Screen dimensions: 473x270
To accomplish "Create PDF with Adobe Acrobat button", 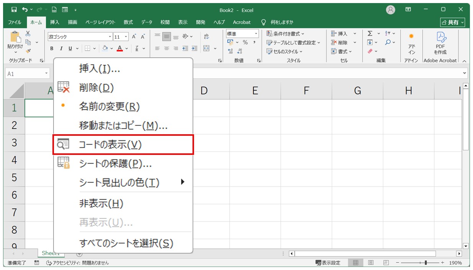I will pyautogui.click(x=440, y=43).
